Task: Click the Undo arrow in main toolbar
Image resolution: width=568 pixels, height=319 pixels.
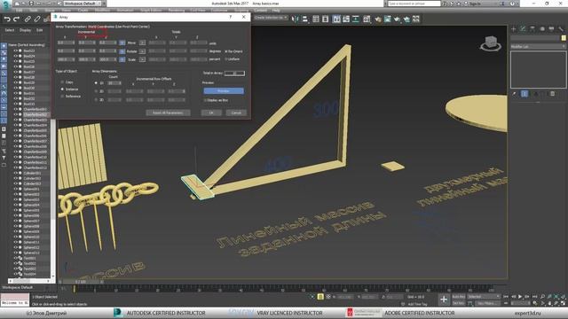Action: pos(7,19)
